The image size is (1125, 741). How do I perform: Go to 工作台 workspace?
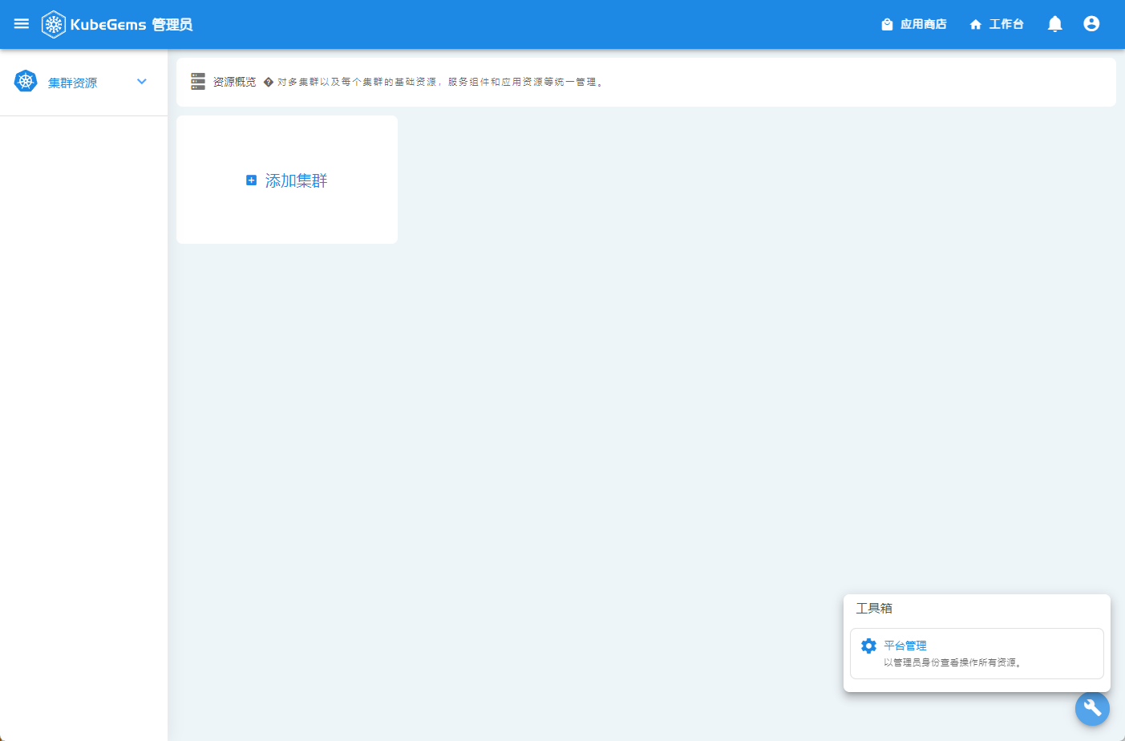click(x=997, y=24)
